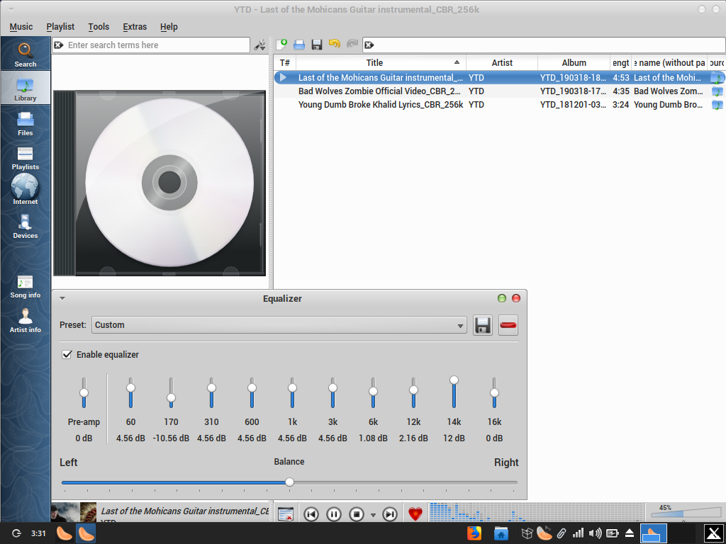
Task: Click the Clementine tray icon
Action: [x=544, y=533]
